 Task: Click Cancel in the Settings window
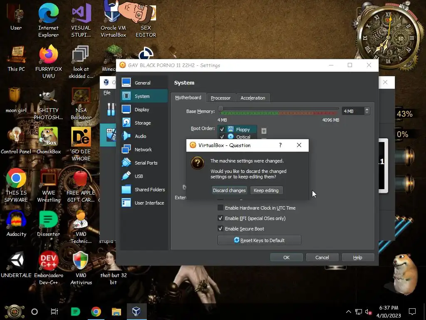click(x=322, y=257)
